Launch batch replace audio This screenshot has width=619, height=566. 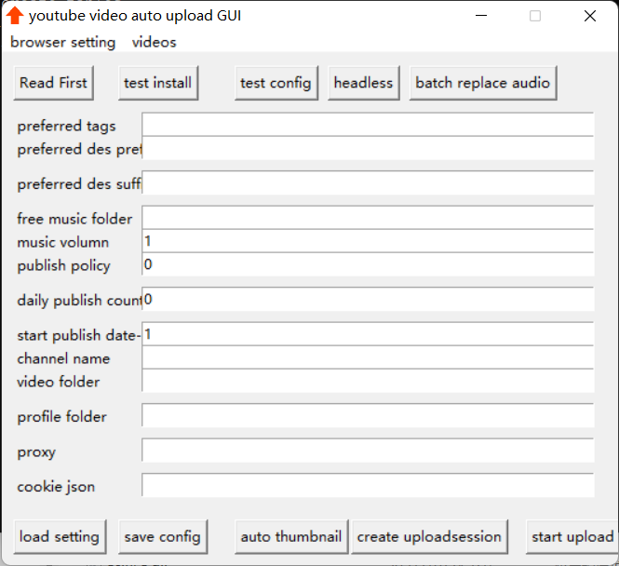tap(483, 83)
